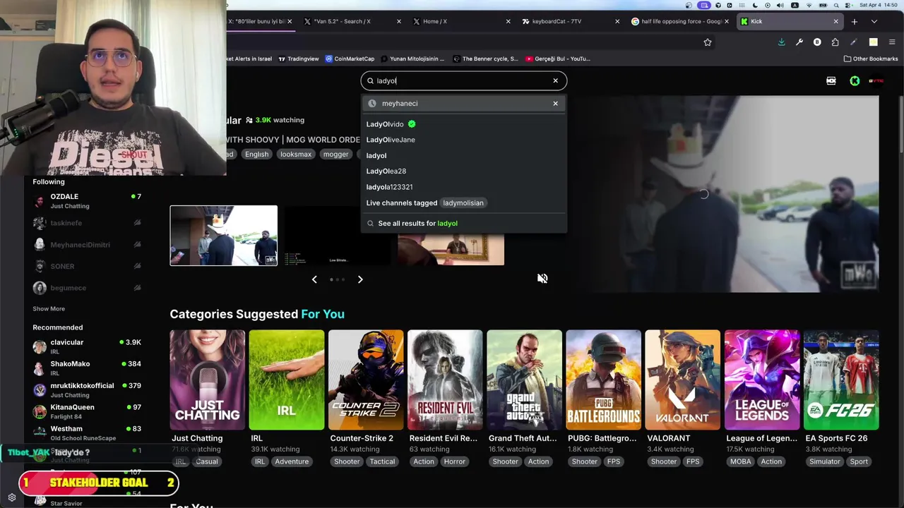This screenshot has height=508, width=904.
Task: Open browser extensions puzzle icon
Action: pyautogui.click(x=835, y=42)
